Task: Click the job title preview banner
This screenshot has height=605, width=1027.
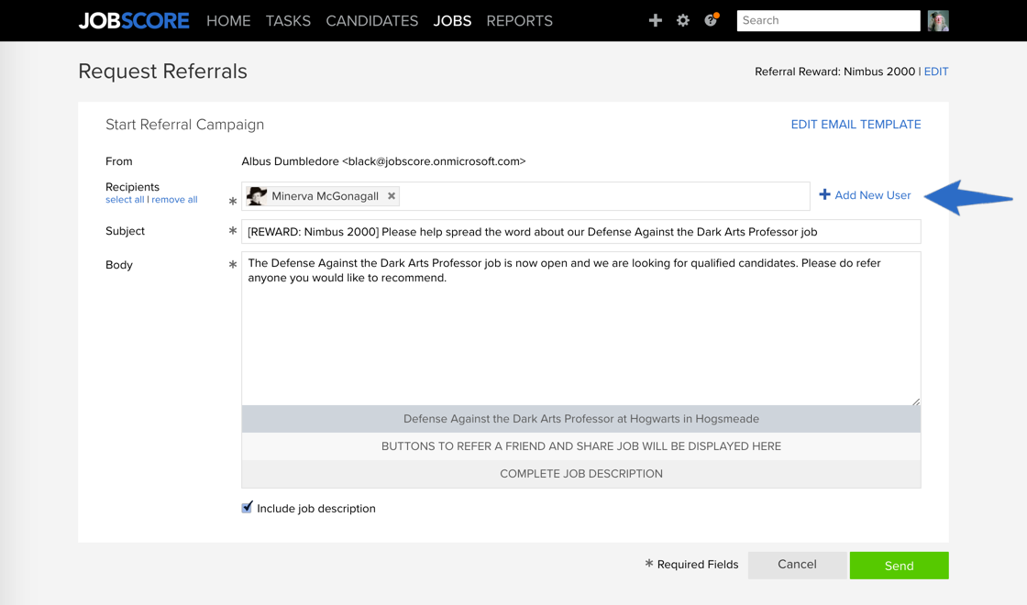Action: pos(581,419)
